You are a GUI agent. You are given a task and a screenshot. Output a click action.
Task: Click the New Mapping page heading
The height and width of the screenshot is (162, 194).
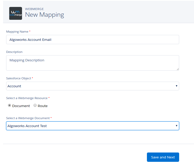click(x=45, y=15)
